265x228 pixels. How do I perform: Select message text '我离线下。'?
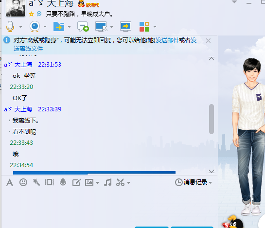pos(25,121)
